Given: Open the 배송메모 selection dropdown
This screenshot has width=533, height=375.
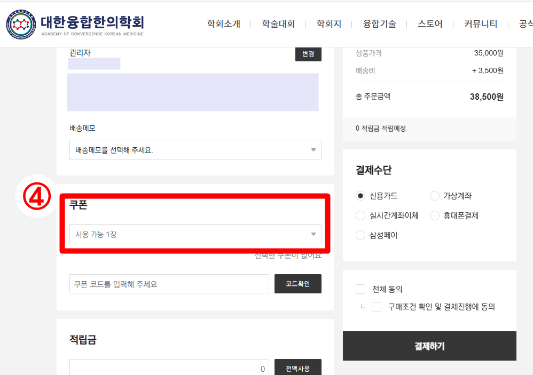Looking at the screenshot, I should [x=195, y=150].
